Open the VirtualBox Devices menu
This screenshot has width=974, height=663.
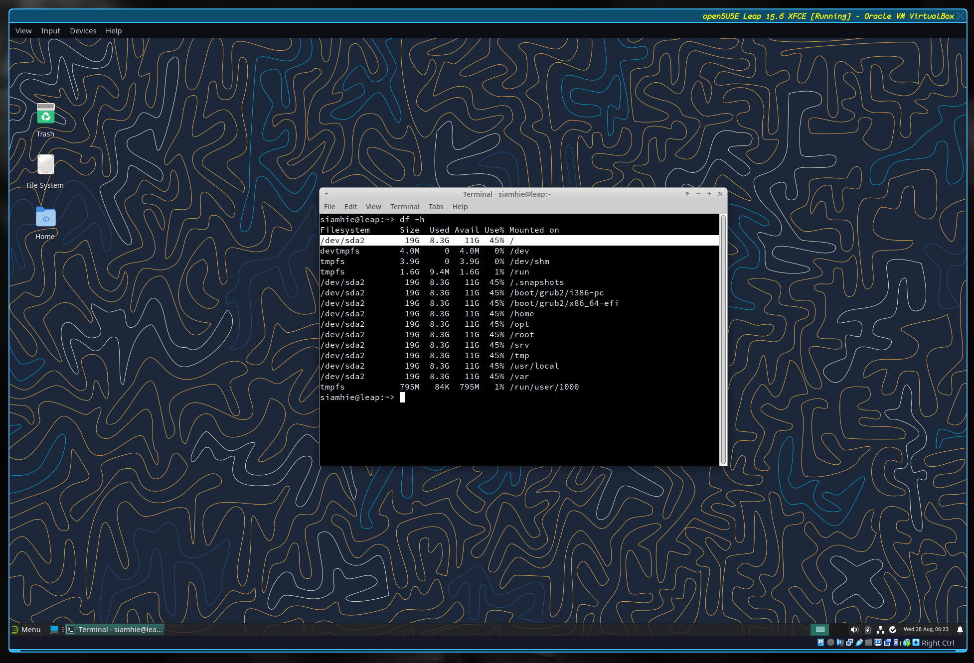pyautogui.click(x=83, y=31)
